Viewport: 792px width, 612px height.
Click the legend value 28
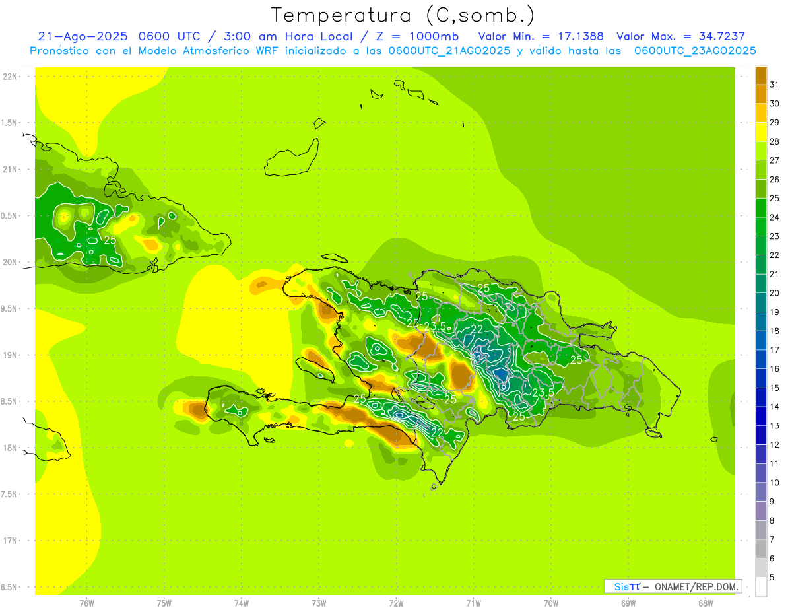point(775,141)
